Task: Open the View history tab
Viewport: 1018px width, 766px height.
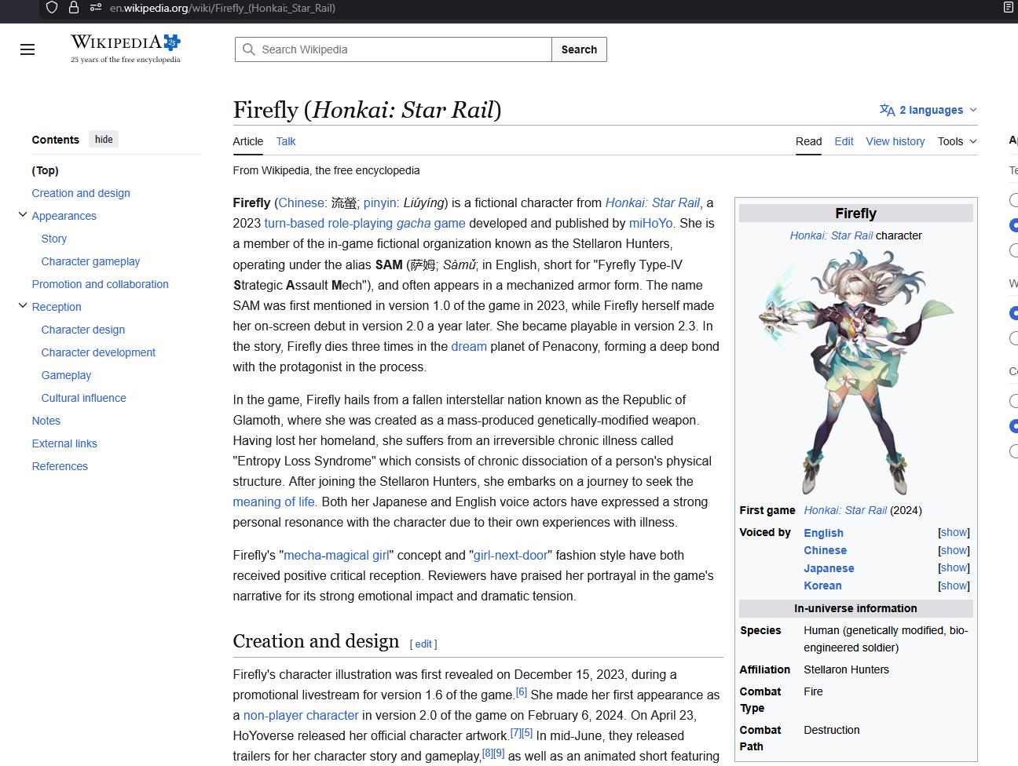Action: (895, 141)
